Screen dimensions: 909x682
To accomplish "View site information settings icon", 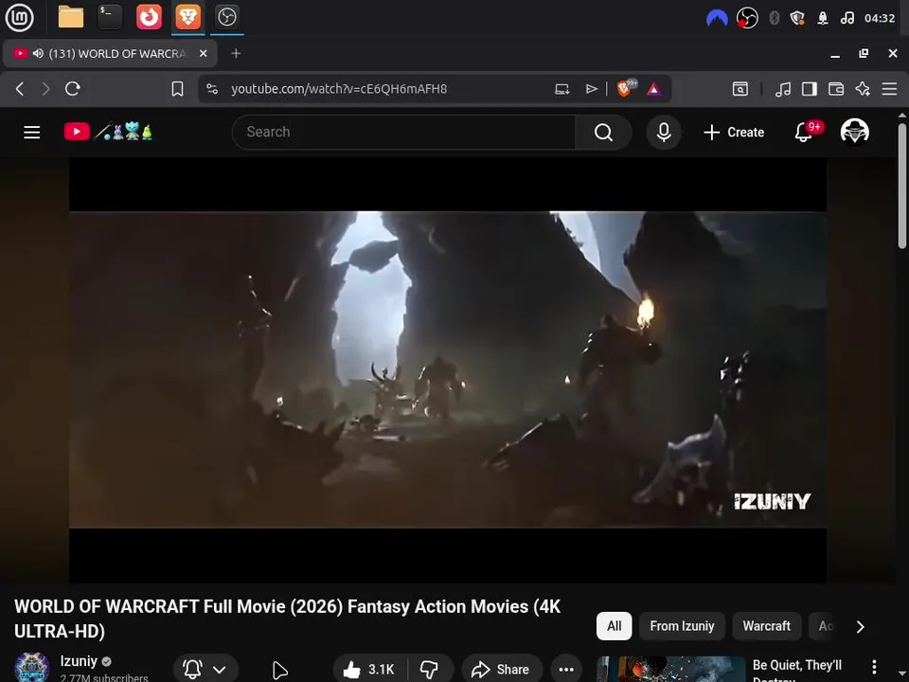I will pos(212,89).
